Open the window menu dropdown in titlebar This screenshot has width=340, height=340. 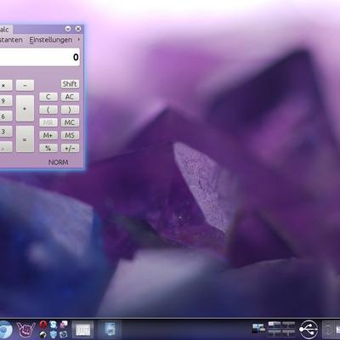(x=68, y=29)
